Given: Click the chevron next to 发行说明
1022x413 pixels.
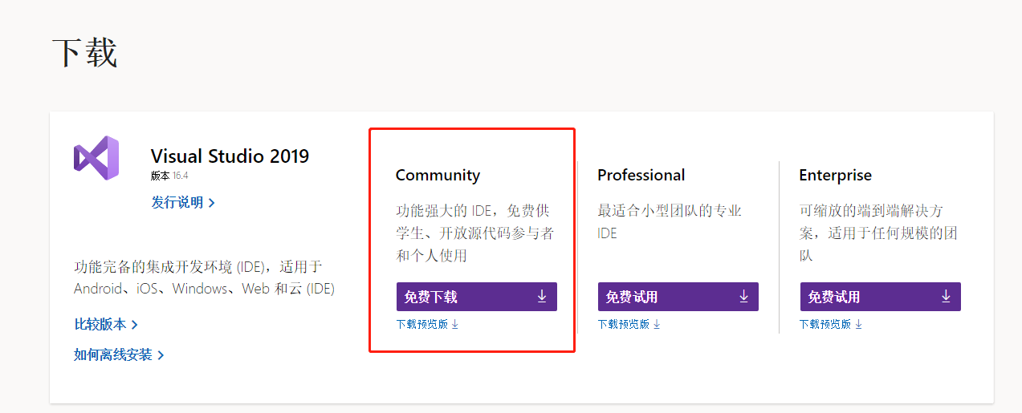Looking at the screenshot, I should pyautogui.click(x=211, y=203).
